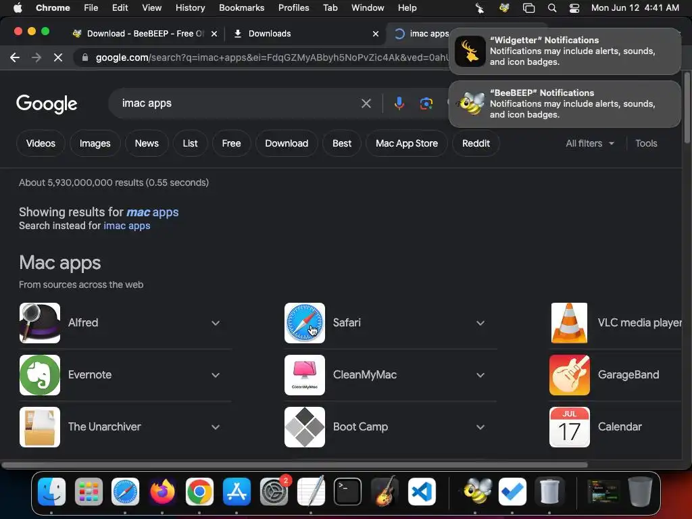Open the All filters dropdown

coord(589,143)
